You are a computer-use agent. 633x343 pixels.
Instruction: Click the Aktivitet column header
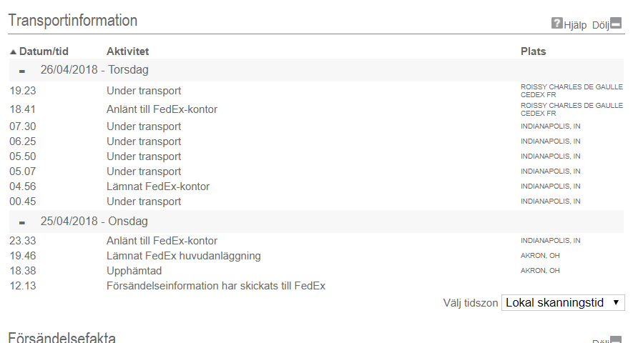click(127, 51)
